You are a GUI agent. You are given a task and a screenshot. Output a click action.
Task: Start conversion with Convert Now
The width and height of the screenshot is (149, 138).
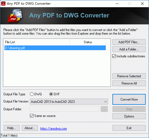129,99
